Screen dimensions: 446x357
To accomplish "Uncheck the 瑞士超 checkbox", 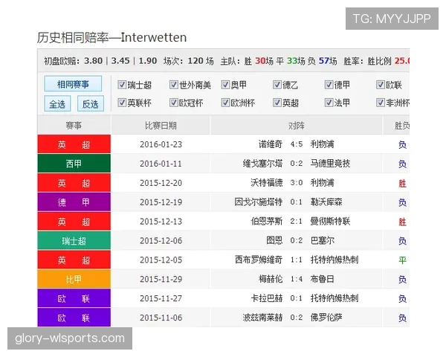I will coord(122,85).
